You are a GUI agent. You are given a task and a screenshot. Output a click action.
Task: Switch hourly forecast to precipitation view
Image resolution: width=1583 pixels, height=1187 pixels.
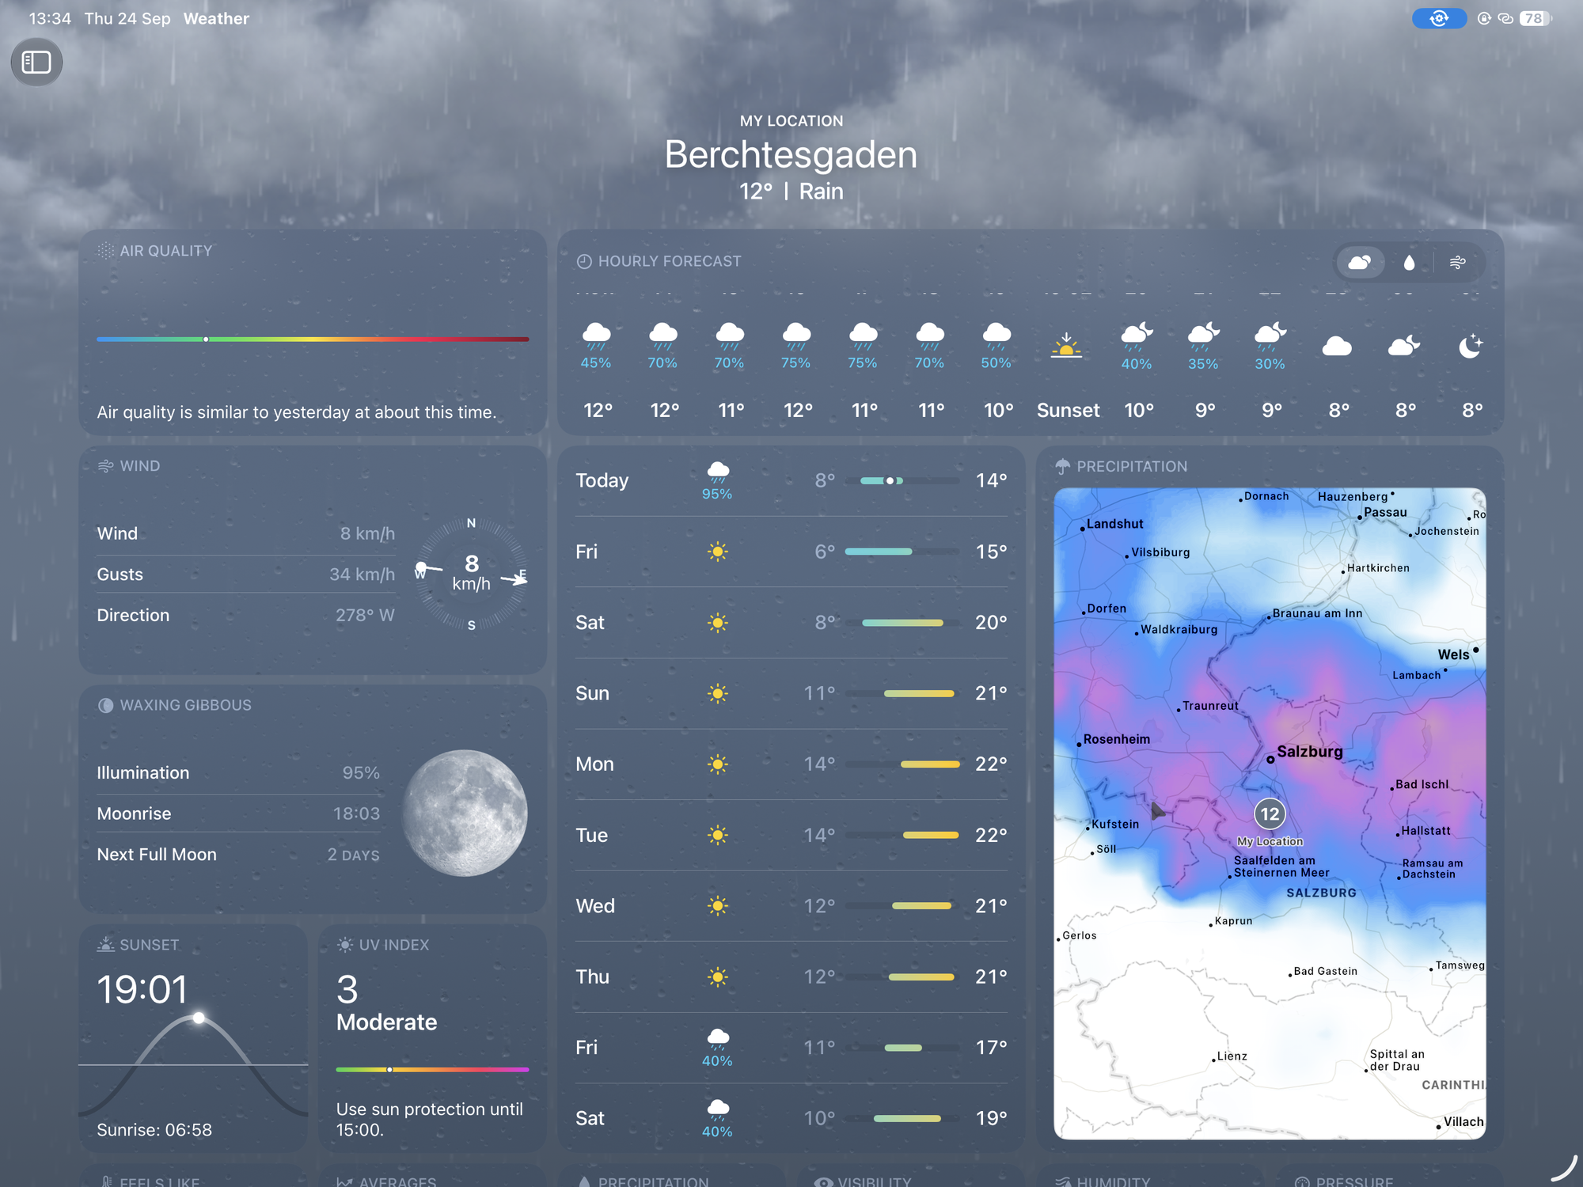click(x=1409, y=262)
